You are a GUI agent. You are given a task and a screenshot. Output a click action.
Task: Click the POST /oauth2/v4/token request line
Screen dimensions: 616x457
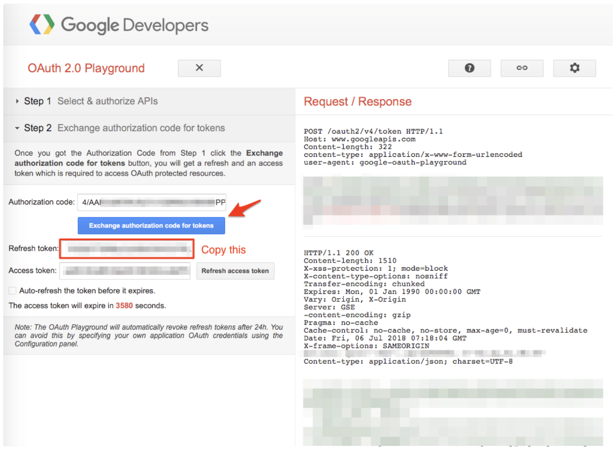coord(373,131)
